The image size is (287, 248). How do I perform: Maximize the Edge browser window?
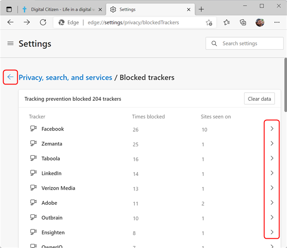(262, 6)
